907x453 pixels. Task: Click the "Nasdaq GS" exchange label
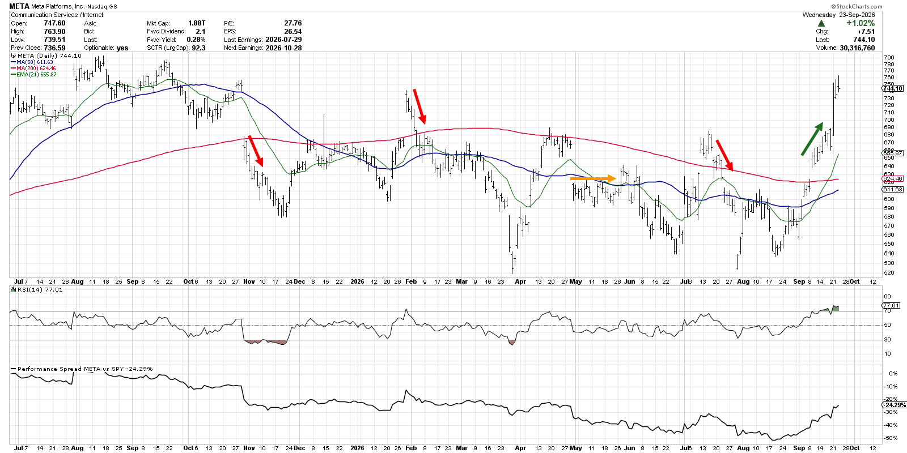103,7
